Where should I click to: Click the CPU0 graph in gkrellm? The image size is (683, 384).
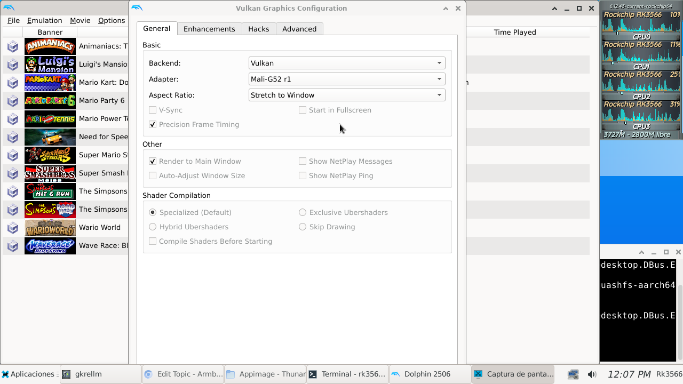(641, 26)
